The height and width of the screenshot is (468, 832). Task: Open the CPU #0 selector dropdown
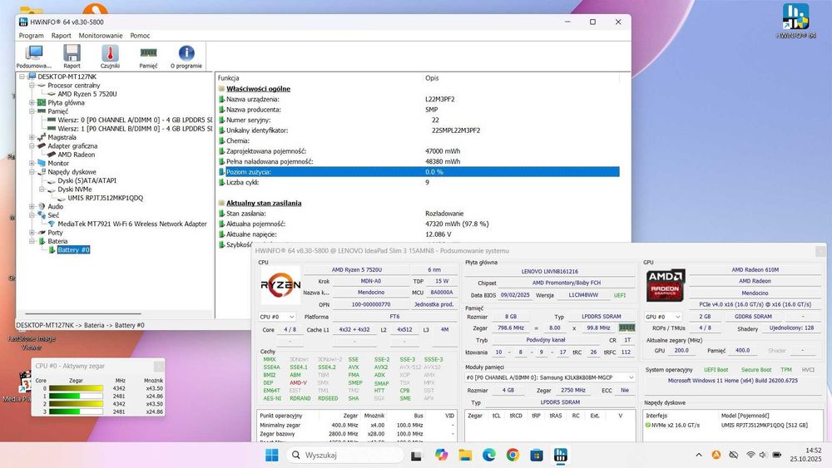pyautogui.click(x=276, y=317)
